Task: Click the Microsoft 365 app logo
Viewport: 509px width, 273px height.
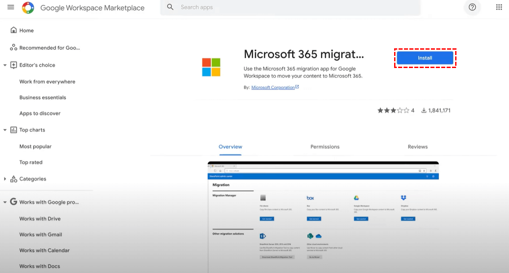Action: 211,67
